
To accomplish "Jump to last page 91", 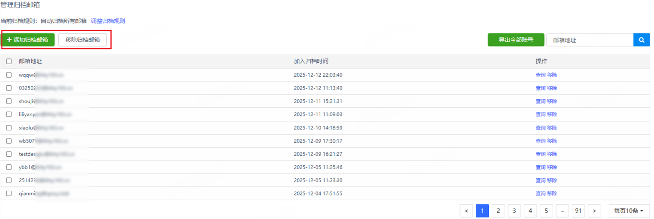I will 578,211.
